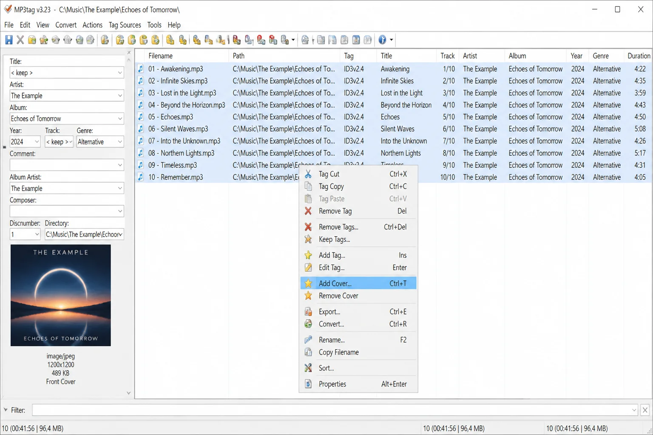Click the icon beside Export...
Viewport: 653px width, 435px height.
308,312
